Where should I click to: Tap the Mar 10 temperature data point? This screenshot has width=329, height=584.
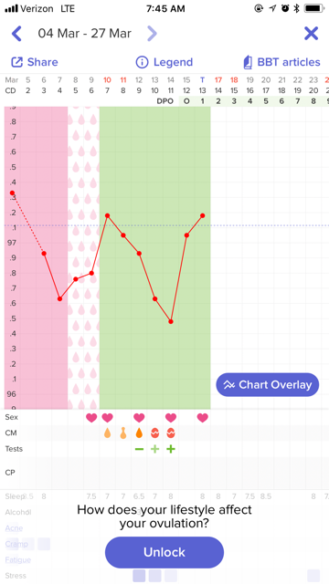tap(108, 215)
